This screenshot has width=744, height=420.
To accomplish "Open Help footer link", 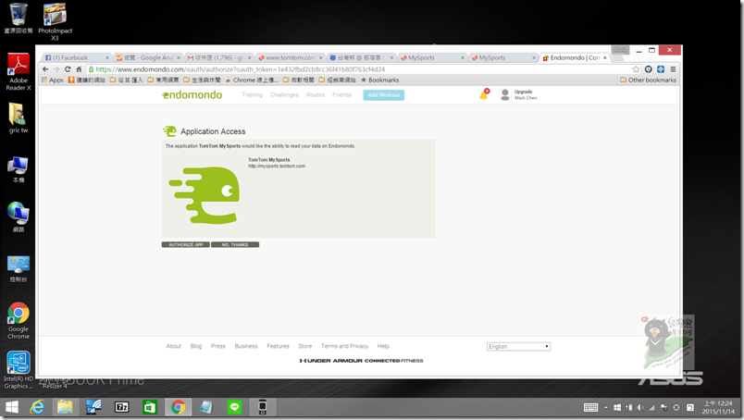I will tap(383, 346).
